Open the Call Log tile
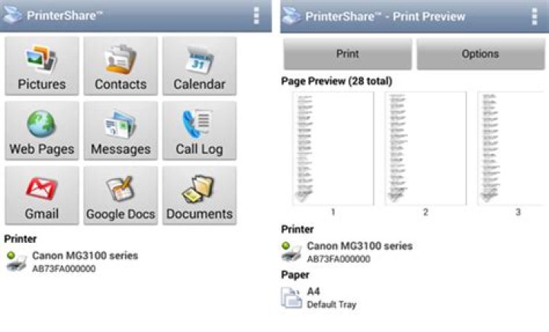Image resolution: width=549 pixels, height=332 pixels. tap(199, 131)
